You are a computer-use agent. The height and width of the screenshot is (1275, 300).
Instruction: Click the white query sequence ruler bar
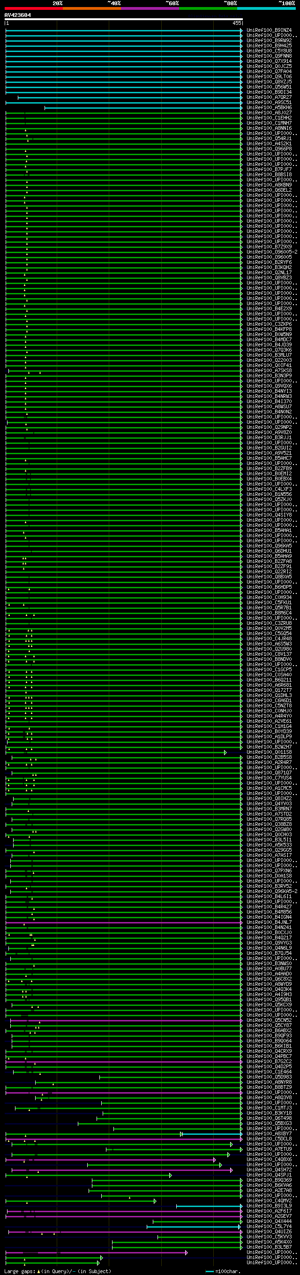pos(124,19)
